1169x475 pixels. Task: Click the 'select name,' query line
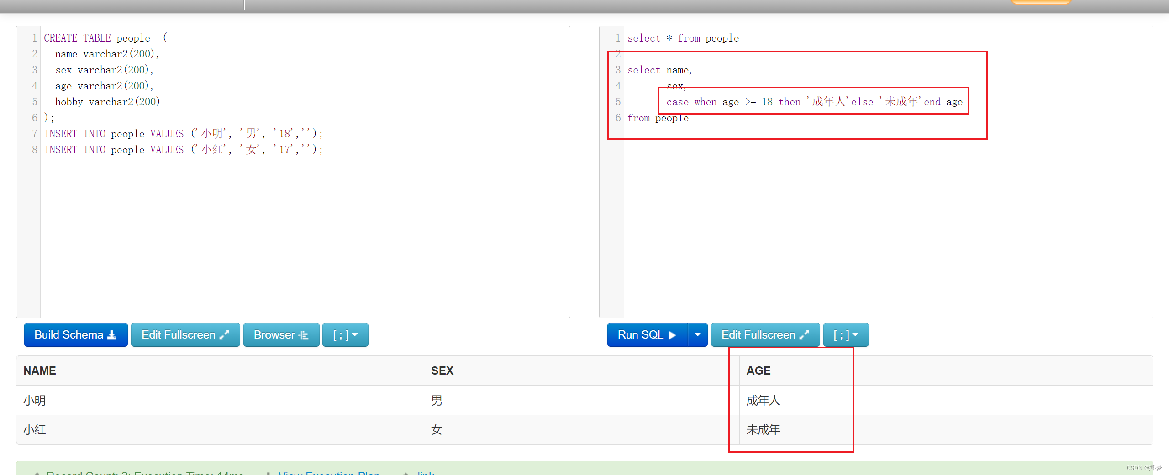[x=660, y=70]
